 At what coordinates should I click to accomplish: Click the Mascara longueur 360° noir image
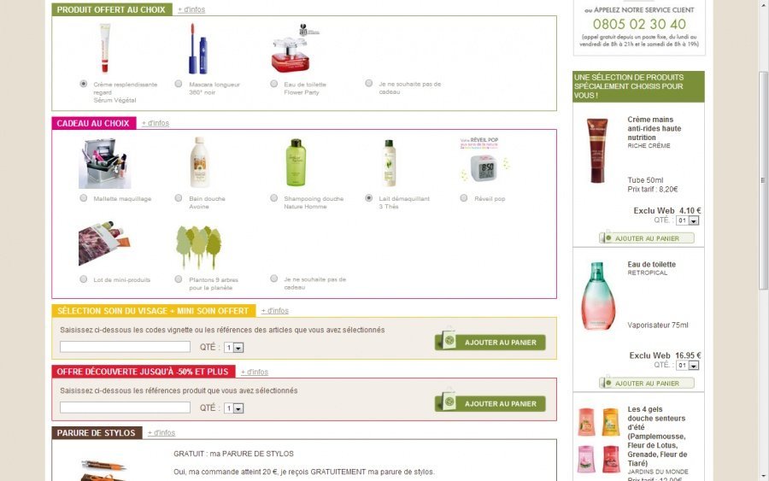[198, 49]
